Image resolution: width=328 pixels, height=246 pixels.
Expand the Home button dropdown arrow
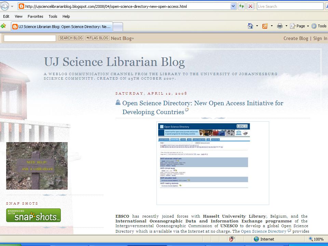[257, 26]
